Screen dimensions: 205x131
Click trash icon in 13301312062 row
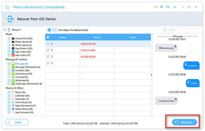click(52, 50)
